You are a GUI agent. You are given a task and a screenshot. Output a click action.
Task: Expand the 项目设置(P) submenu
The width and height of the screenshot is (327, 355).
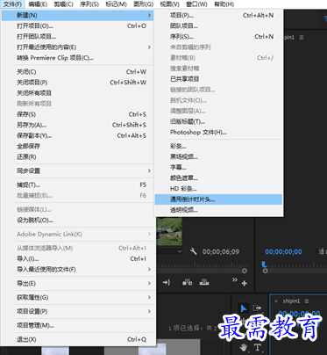pos(149,311)
